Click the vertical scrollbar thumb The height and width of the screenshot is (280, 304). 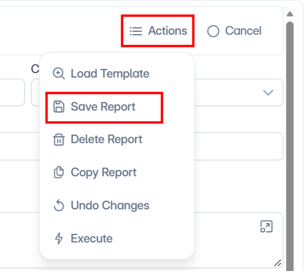coord(290,146)
